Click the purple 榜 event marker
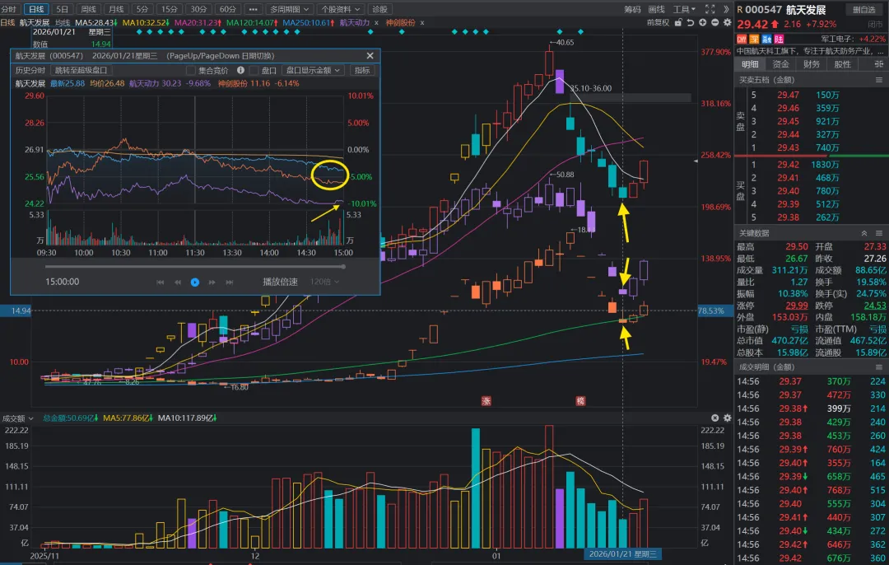This screenshot has width=889, height=565. [580, 400]
